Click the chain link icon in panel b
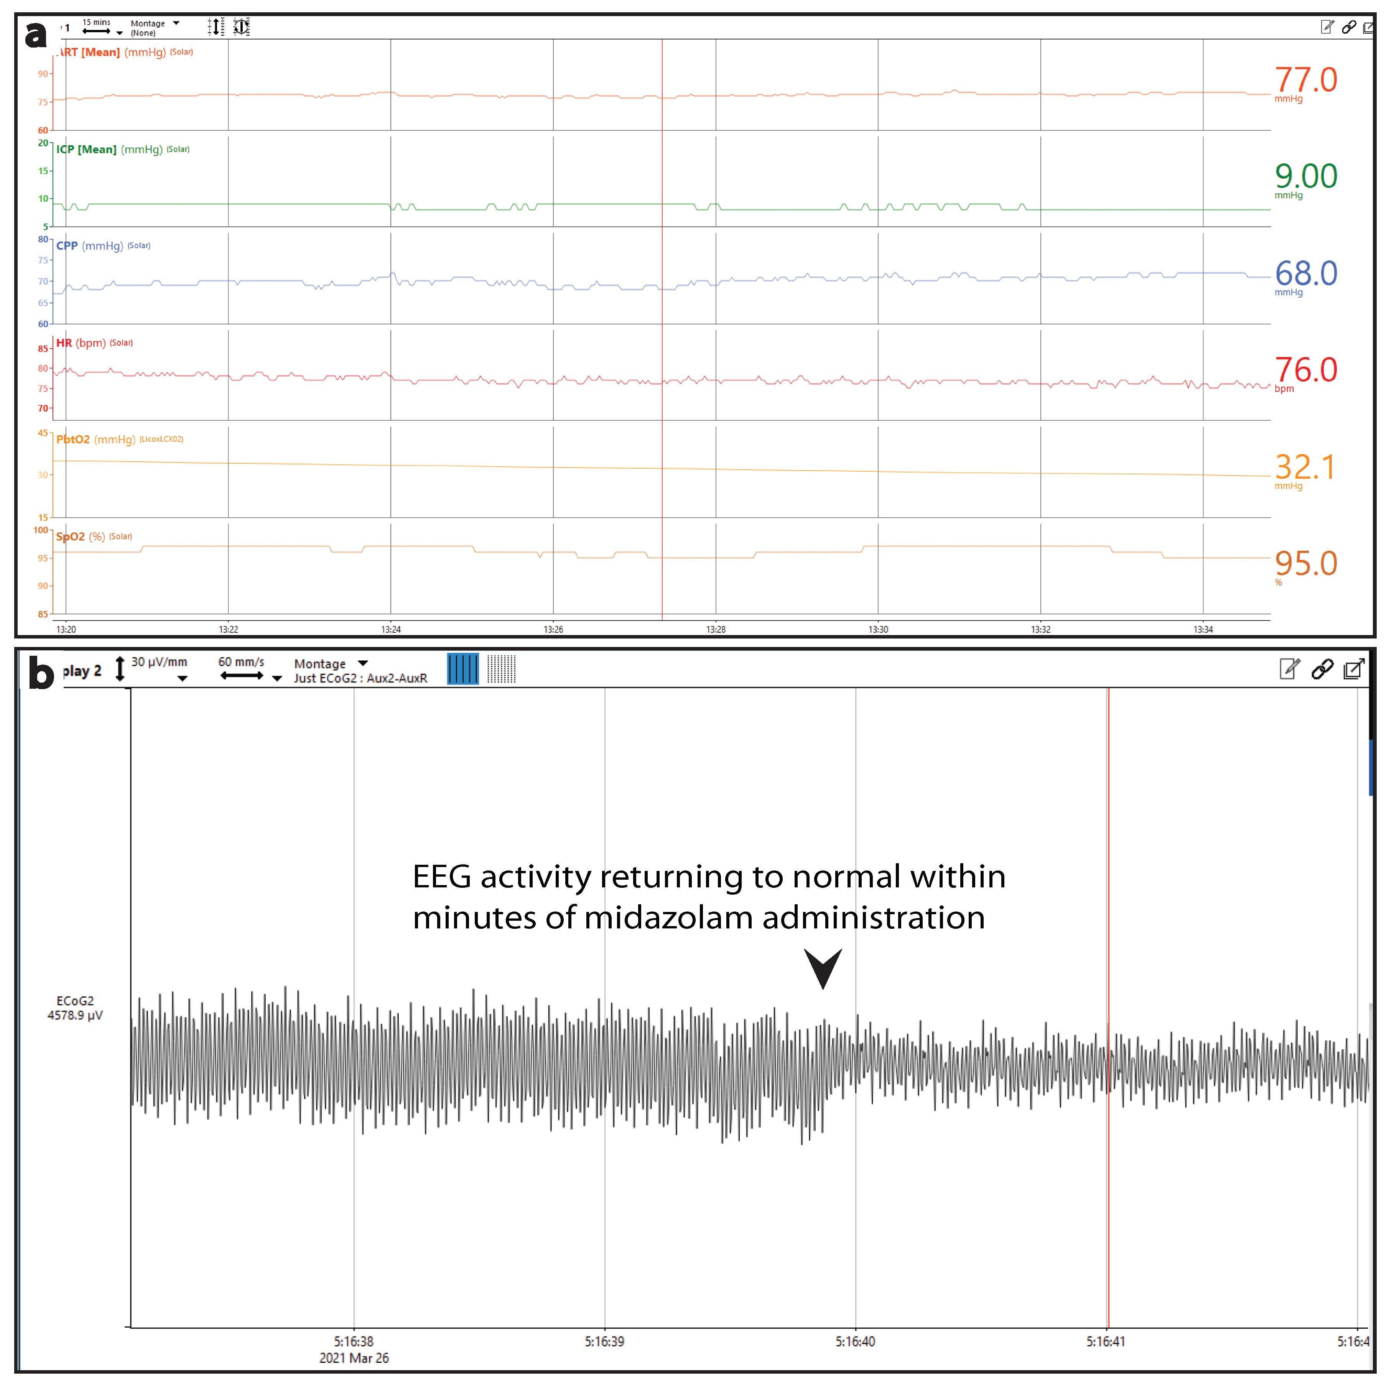This screenshot has height=1384, width=1384. (x=1321, y=669)
